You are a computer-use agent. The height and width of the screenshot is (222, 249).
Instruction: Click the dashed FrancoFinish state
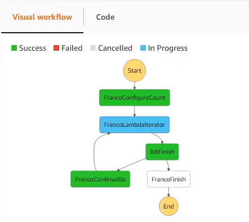click(x=168, y=179)
